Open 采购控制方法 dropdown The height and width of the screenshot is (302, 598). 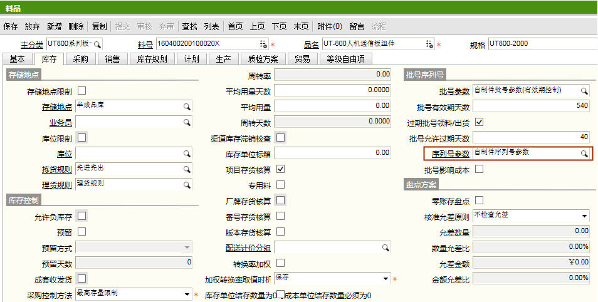(187, 294)
